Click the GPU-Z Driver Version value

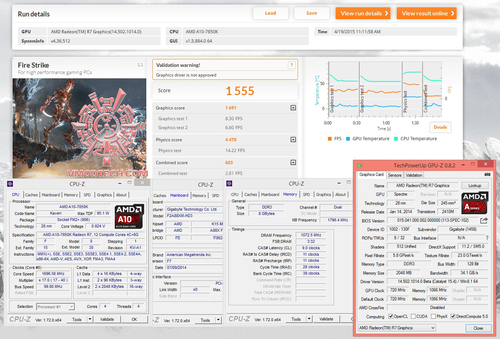click(x=438, y=281)
